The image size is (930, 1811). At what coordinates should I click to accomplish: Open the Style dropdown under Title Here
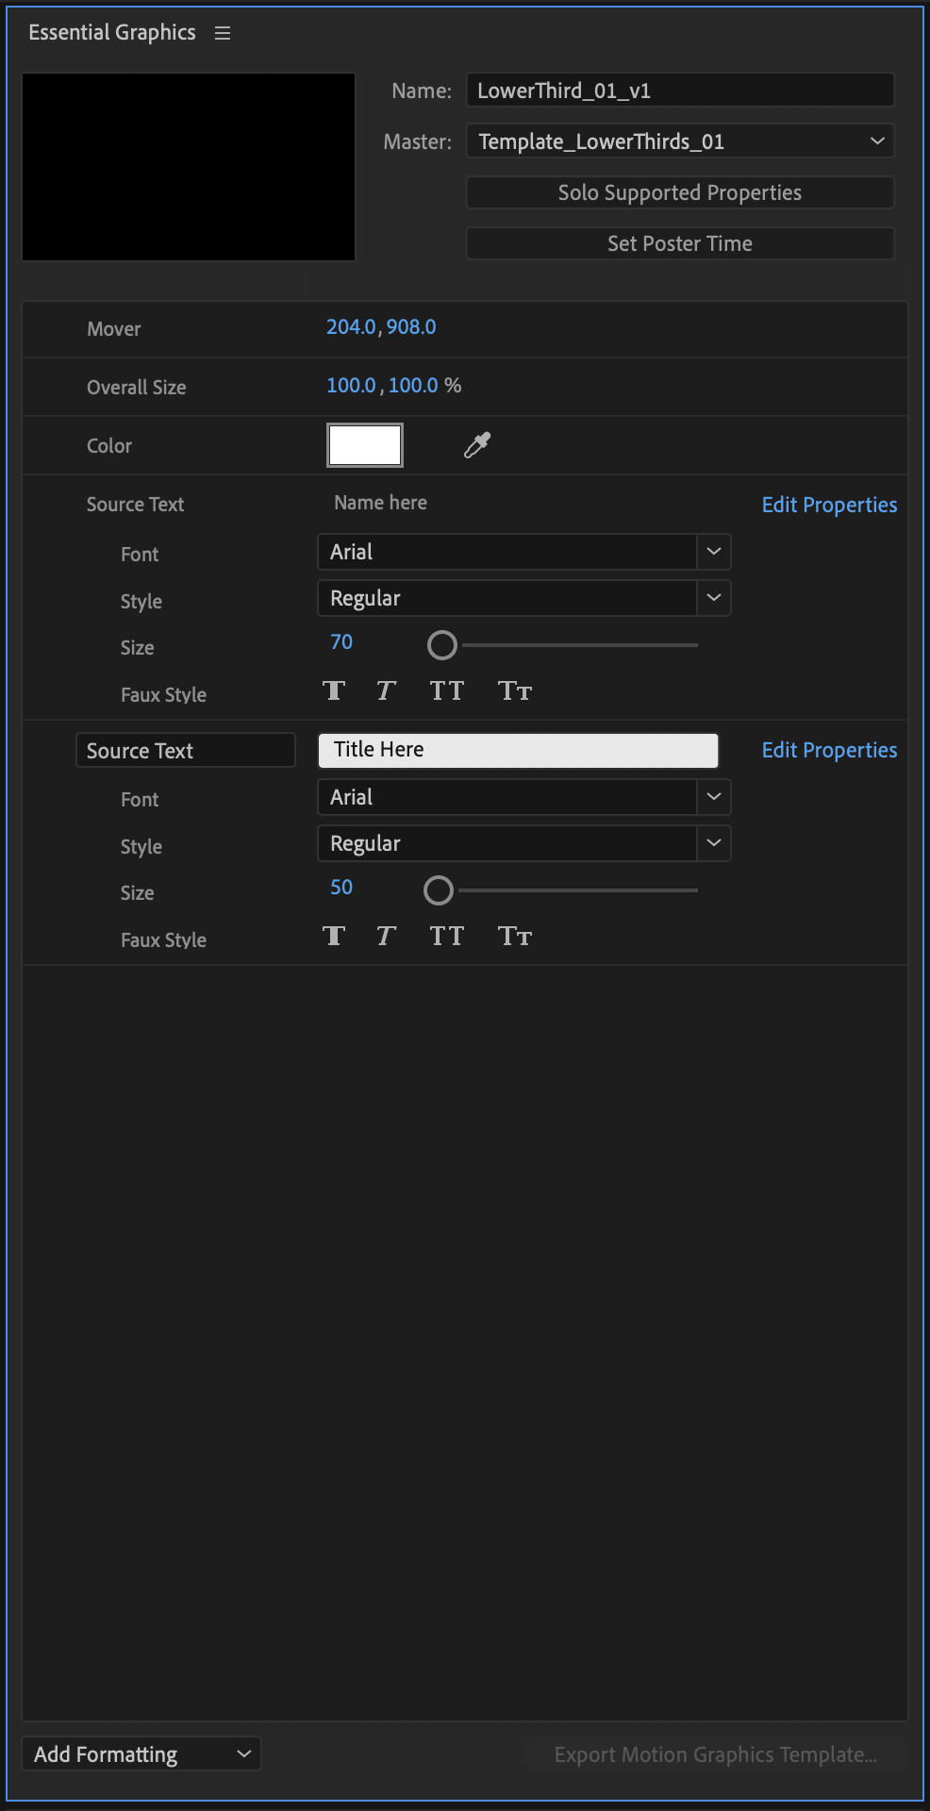tap(713, 843)
